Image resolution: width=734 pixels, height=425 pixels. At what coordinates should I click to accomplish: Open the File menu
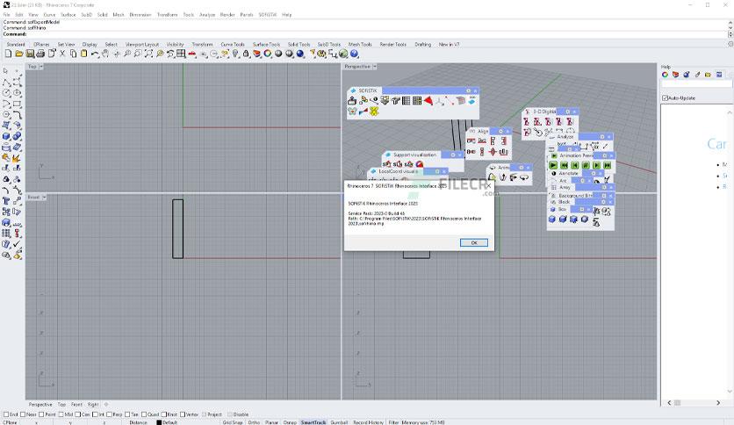(6, 15)
